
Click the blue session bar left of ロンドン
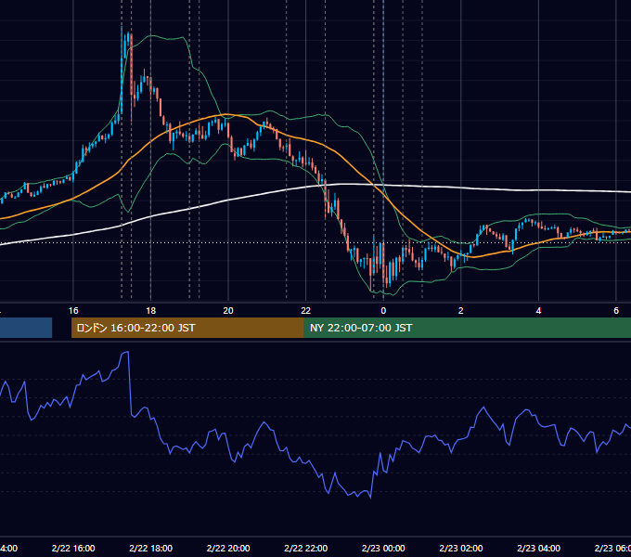click(x=26, y=328)
